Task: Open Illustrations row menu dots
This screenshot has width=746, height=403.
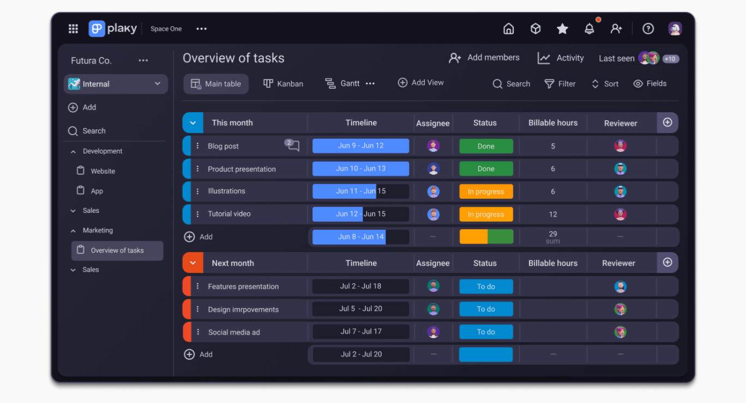Action: [197, 191]
